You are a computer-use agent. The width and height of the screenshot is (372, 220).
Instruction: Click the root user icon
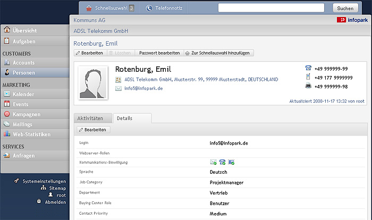(x=50, y=195)
